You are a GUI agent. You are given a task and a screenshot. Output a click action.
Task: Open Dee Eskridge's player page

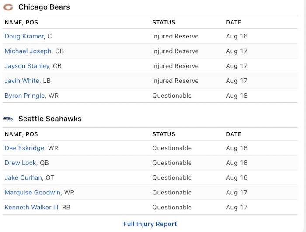click(24, 148)
